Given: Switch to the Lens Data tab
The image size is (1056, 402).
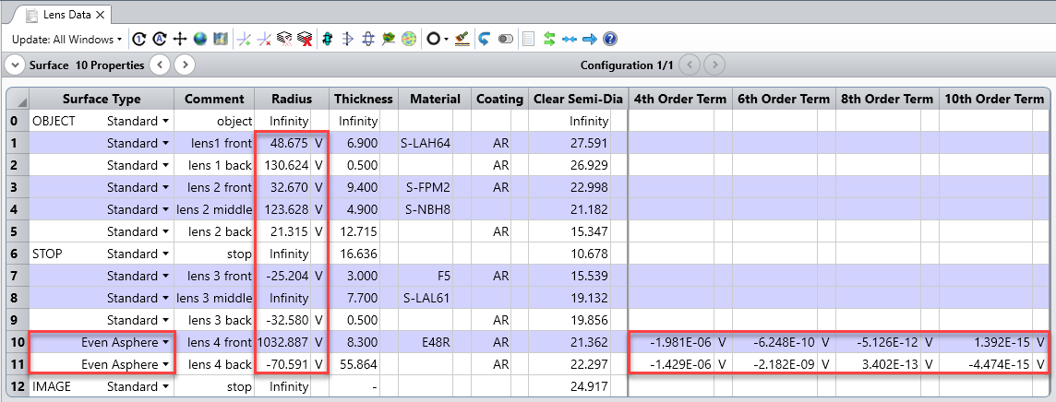Looking at the screenshot, I should [x=67, y=14].
